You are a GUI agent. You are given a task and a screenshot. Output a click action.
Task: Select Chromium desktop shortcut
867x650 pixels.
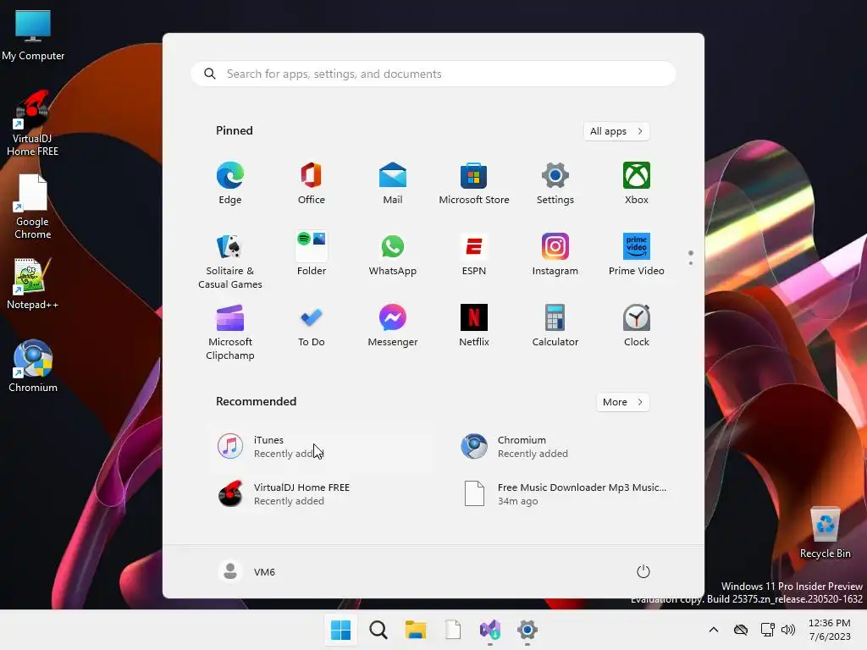pos(33,366)
